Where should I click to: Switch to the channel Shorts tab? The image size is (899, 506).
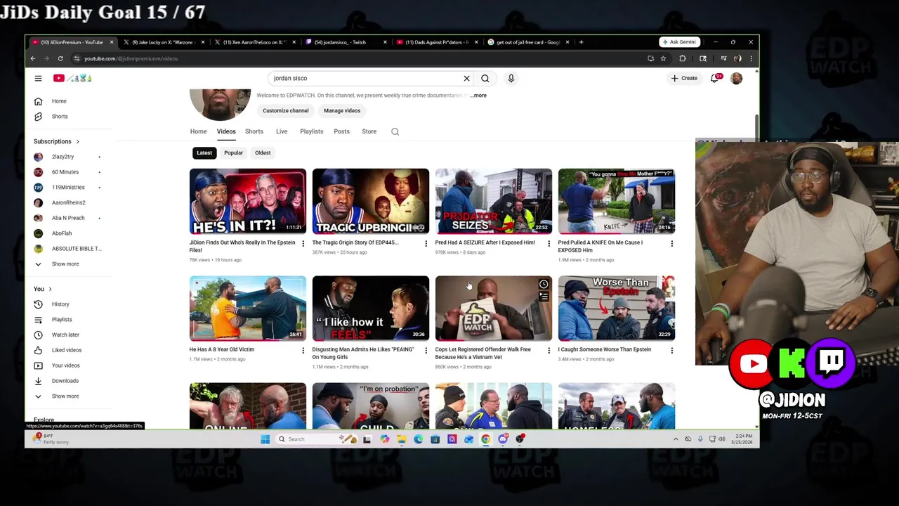254,131
